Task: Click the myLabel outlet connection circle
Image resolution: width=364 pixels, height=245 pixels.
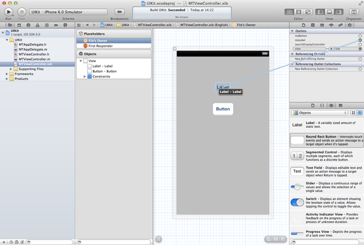Action: tap(360, 40)
